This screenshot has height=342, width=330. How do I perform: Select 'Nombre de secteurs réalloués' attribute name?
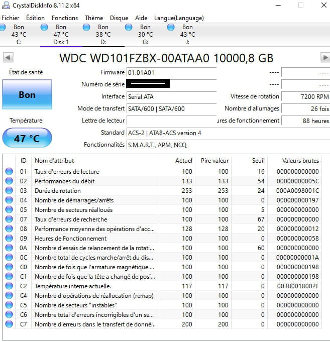(73, 210)
